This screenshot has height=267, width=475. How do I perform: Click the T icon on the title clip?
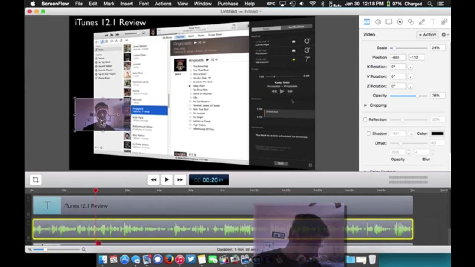coord(47,205)
